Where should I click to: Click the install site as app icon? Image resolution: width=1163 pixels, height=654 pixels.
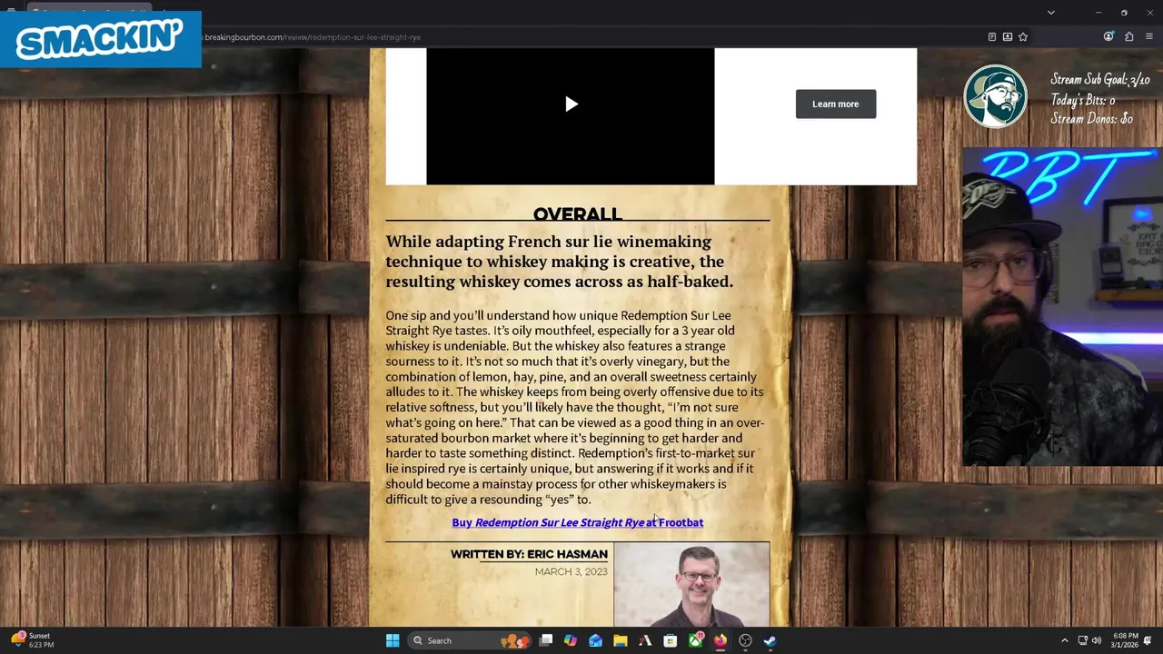pyautogui.click(x=1008, y=37)
